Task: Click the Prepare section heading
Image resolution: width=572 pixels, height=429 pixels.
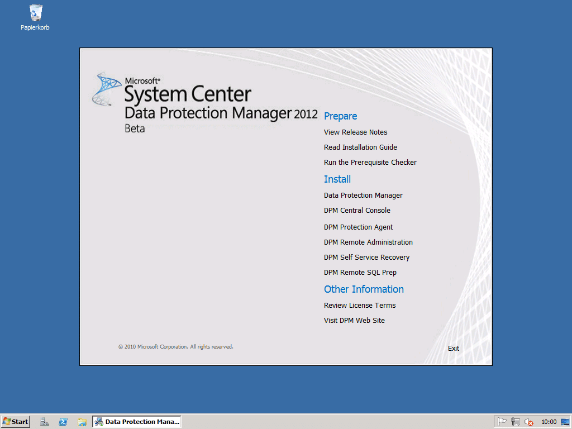Action: (340, 116)
